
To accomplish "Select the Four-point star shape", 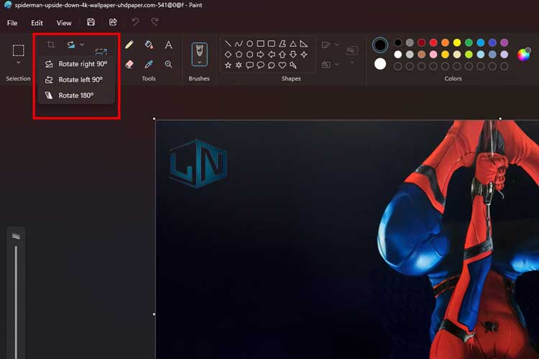I will click(x=304, y=55).
